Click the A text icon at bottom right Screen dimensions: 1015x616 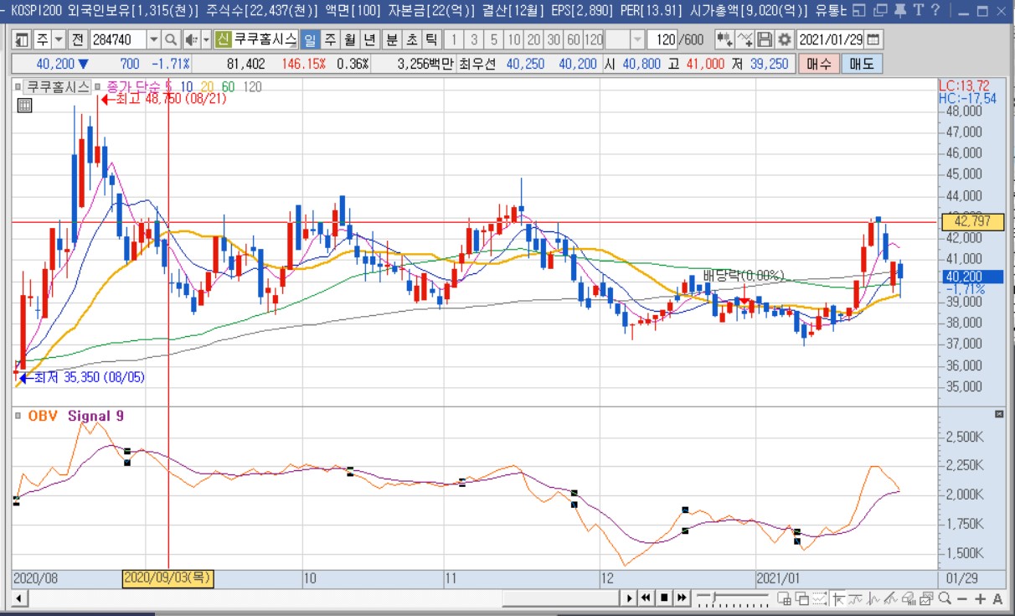pos(997,598)
